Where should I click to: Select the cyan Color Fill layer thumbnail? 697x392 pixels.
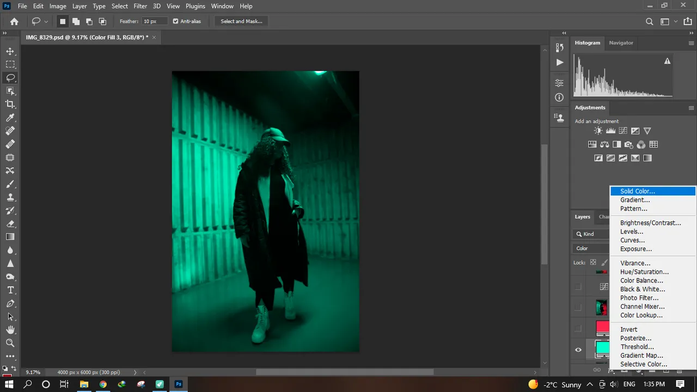coord(602,348)
